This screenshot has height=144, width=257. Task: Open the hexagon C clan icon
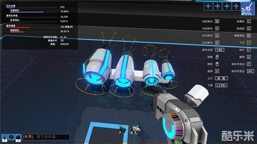[11, 137]
